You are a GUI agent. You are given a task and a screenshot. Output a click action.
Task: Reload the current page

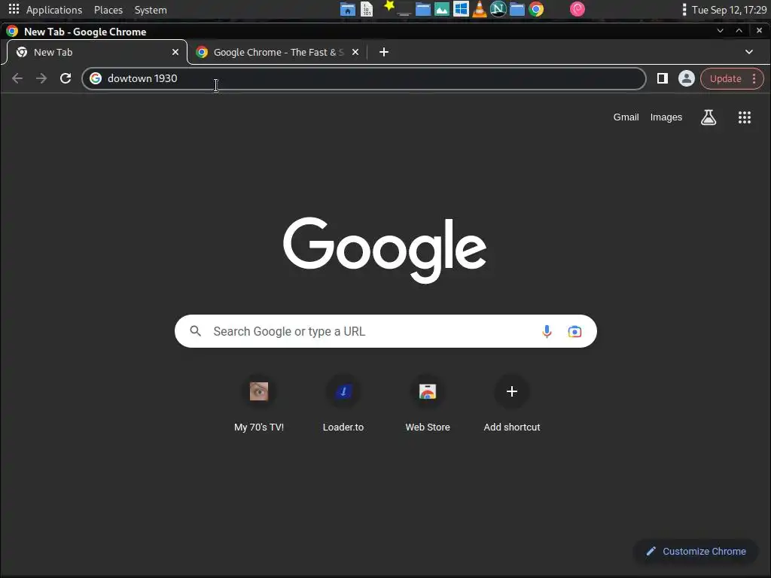(66, 78)
